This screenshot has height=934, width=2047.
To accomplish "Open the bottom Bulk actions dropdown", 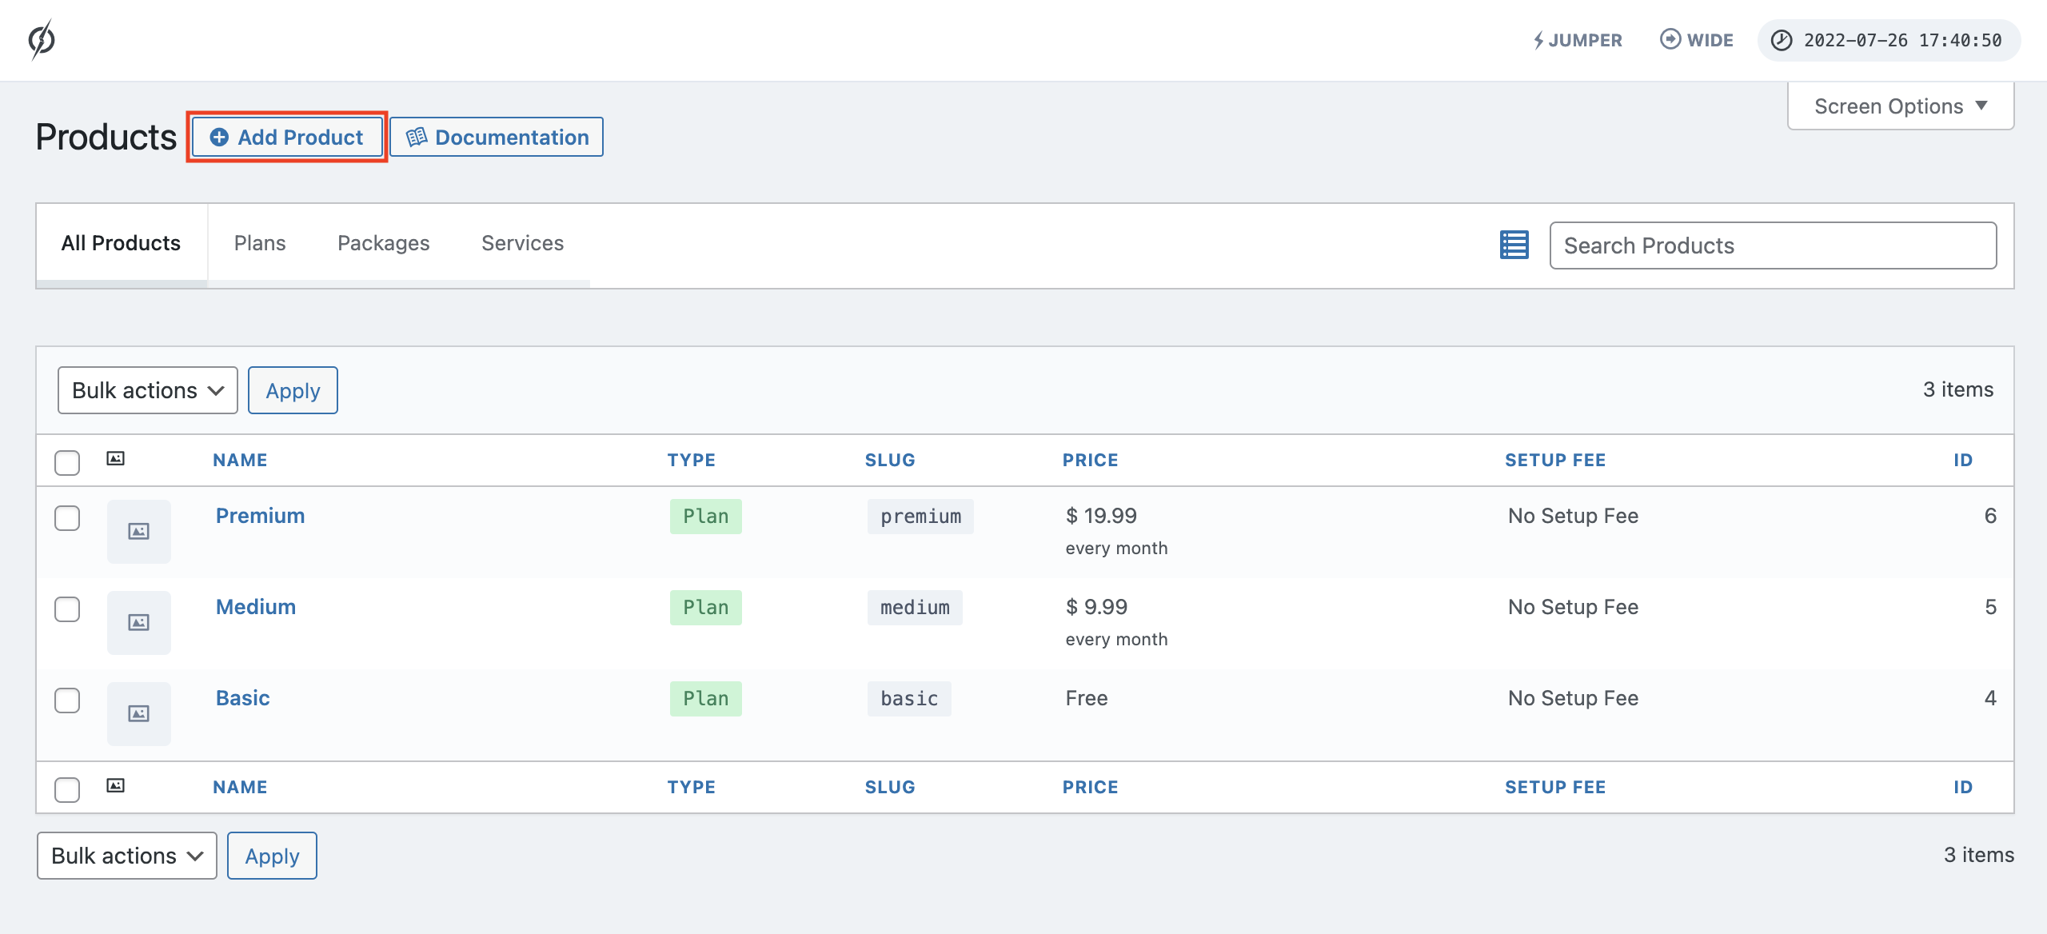I will point(126,856).
